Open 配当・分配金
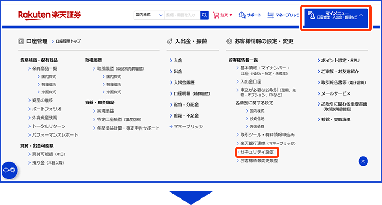382x205 pixels. coord(184,105)
